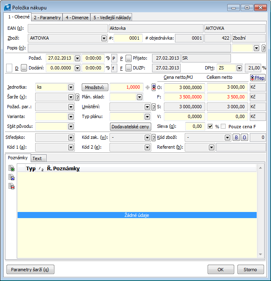Viewport: 271px width, 281px height.
Task: Click the V price field showing 0,0000
Action: [x=185, y=116]
